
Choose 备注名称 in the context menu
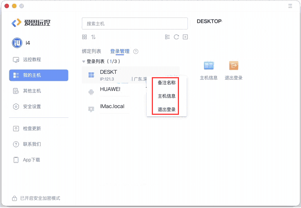point(167,83)
